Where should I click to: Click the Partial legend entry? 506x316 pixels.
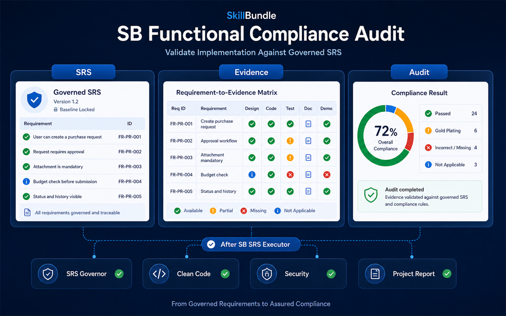(x=221, y=211)
